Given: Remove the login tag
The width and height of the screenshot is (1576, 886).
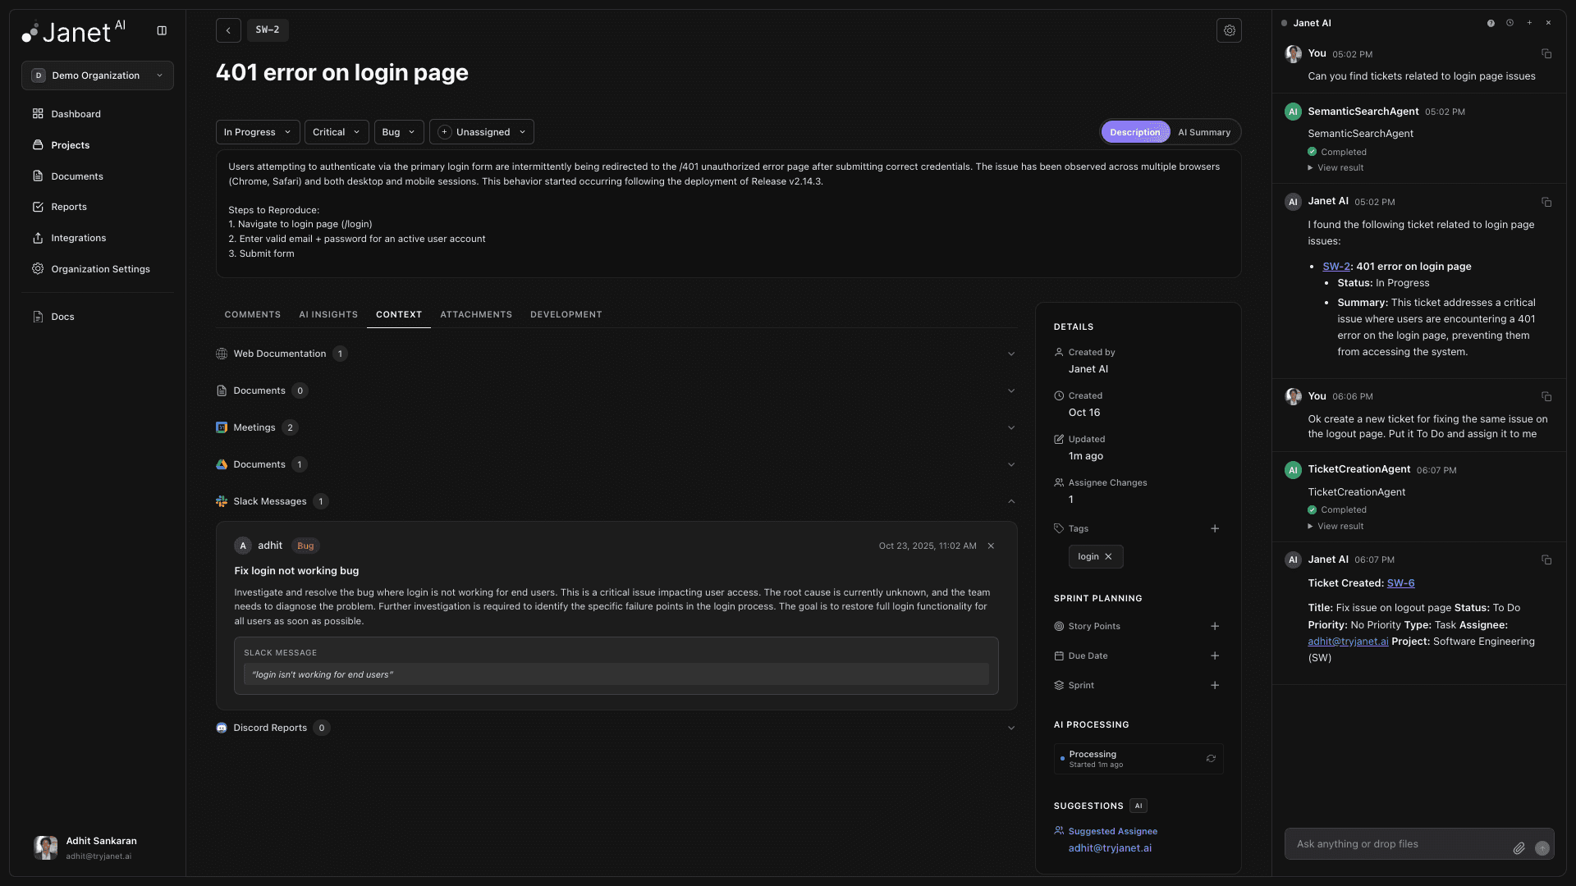Looking at the screenshot, I should (1108, 557).
